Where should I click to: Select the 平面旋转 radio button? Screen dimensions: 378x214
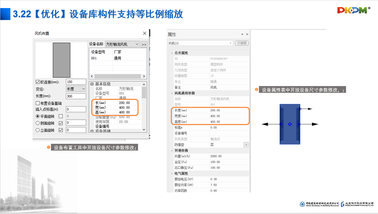coord(38,116)
